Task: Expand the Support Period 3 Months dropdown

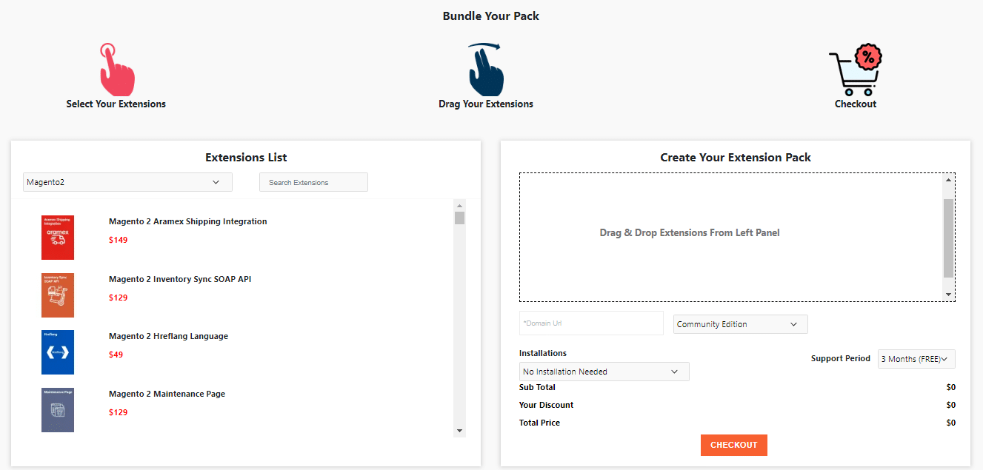Action: [x=916, y=359]
